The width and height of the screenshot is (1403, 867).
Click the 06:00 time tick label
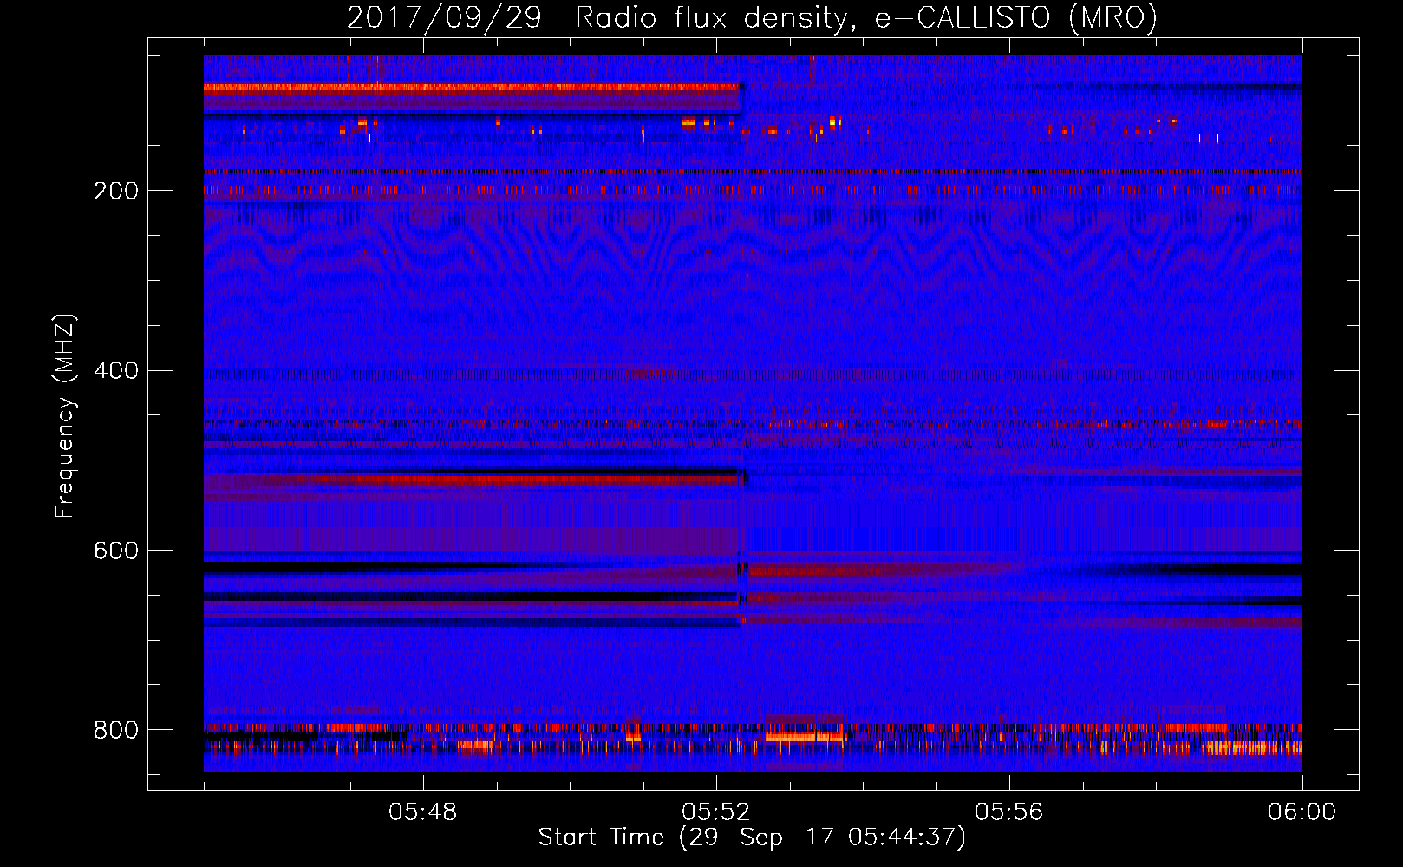pyautogui.click(x=1302, y=812)
